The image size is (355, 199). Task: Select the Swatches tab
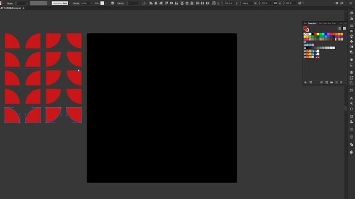click(312, 23)
